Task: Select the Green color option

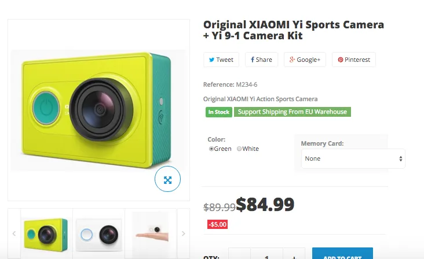Action: coord(211,149)
